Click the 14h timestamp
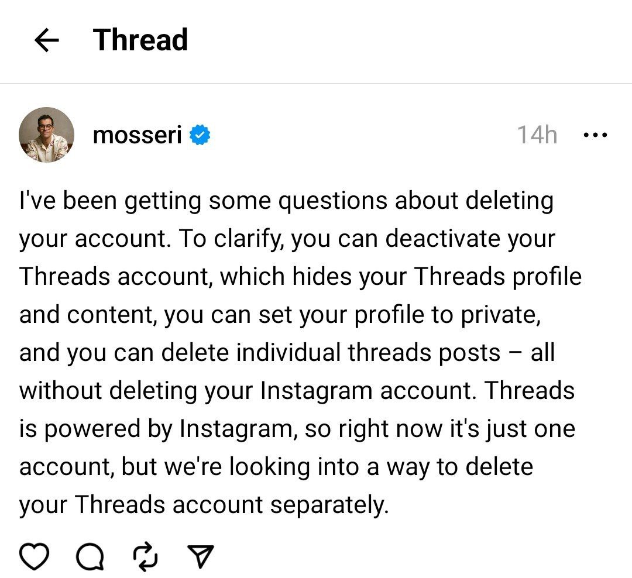Screen dimensions: 632x578 pos(537,135)
